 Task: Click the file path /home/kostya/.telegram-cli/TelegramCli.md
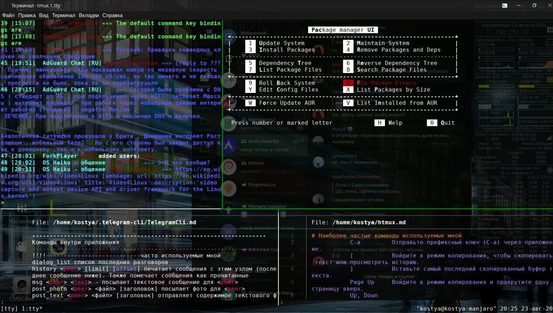124,223
